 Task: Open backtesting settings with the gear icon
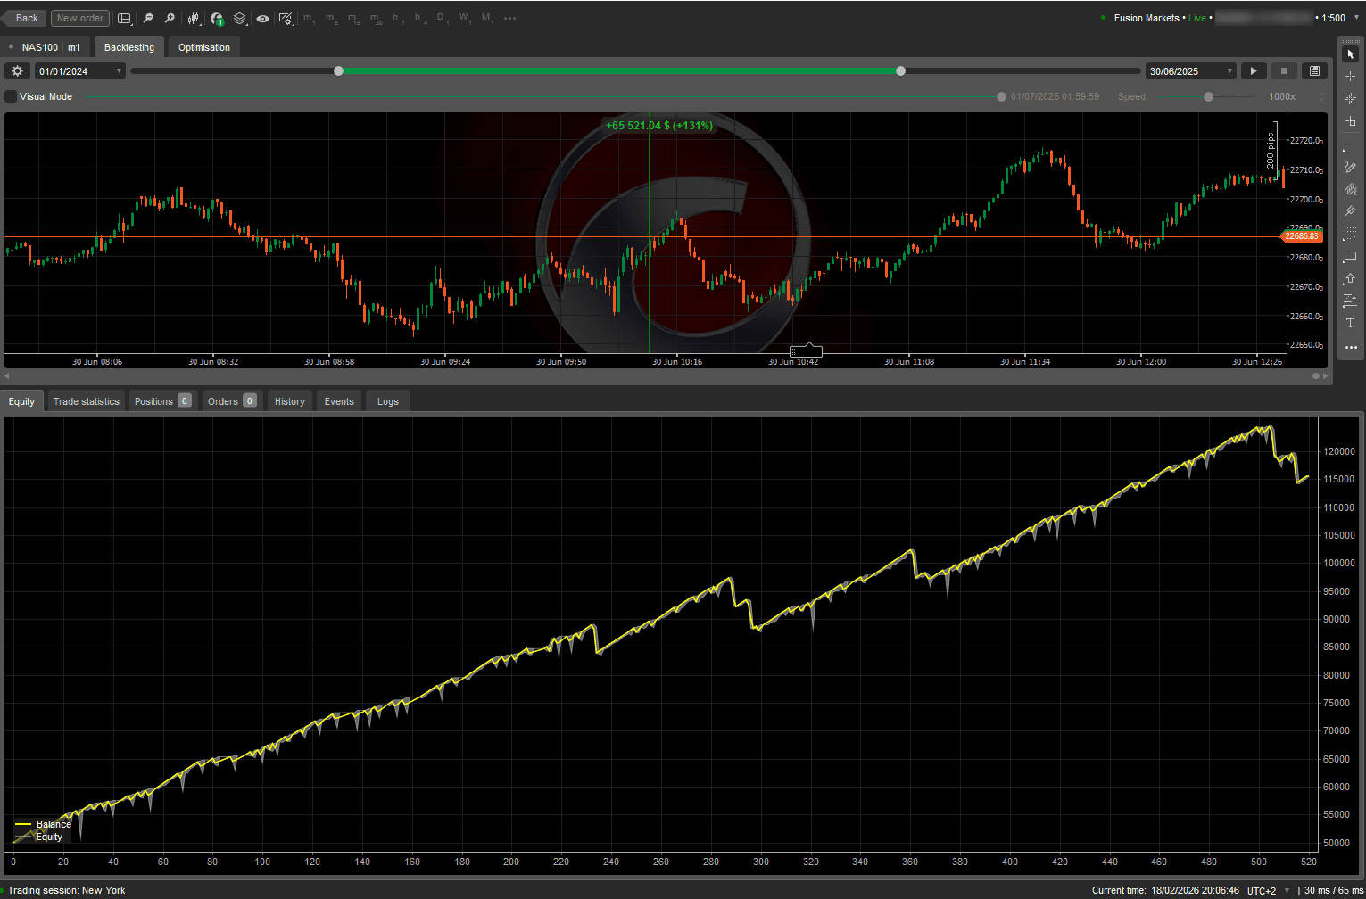point(16,70)
